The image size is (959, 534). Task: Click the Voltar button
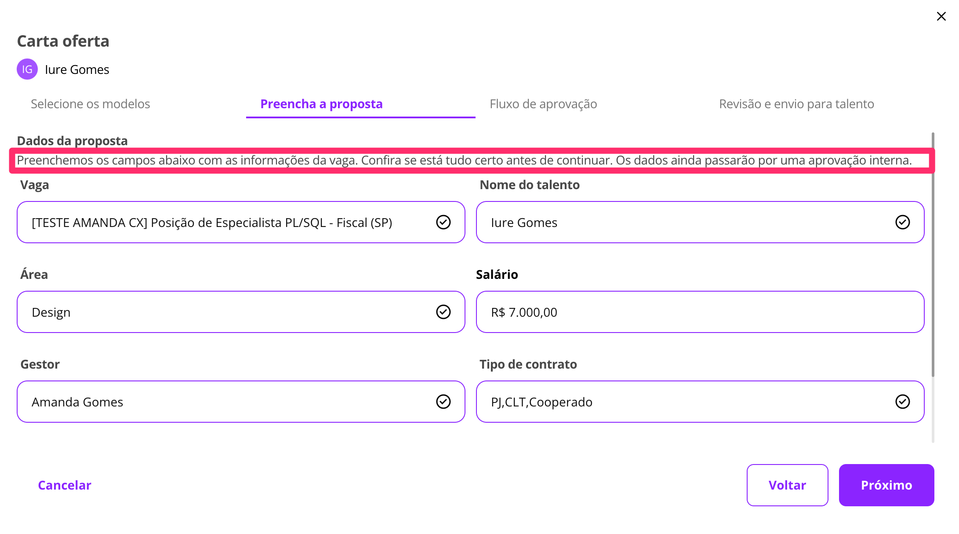787,485
